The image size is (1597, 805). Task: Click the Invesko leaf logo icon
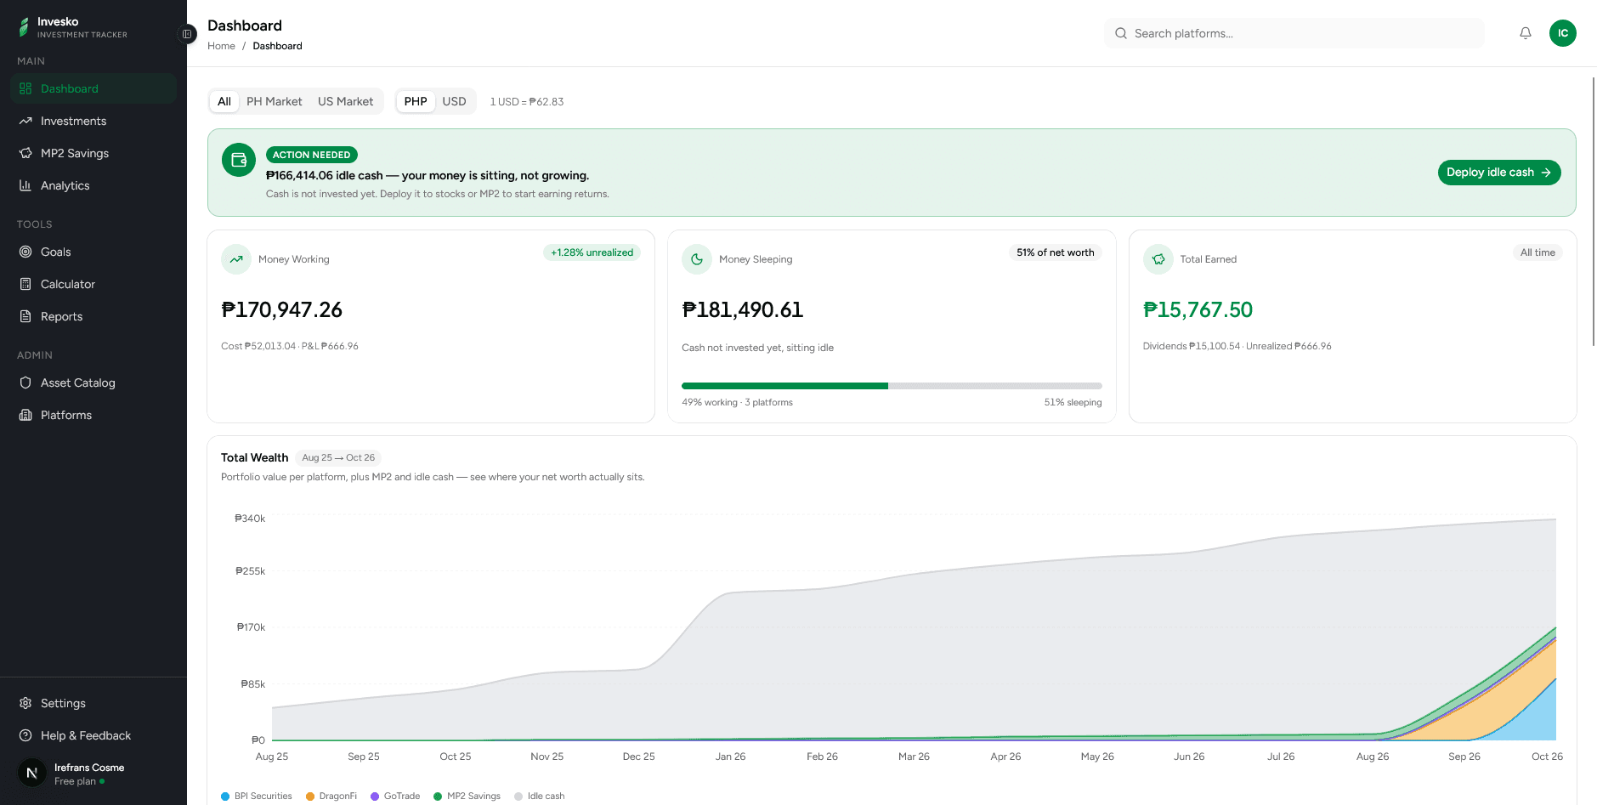(24, 28)
